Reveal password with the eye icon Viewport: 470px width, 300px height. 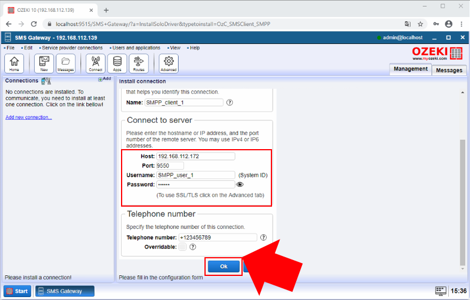pyautogui.click(x=240, y=184)
